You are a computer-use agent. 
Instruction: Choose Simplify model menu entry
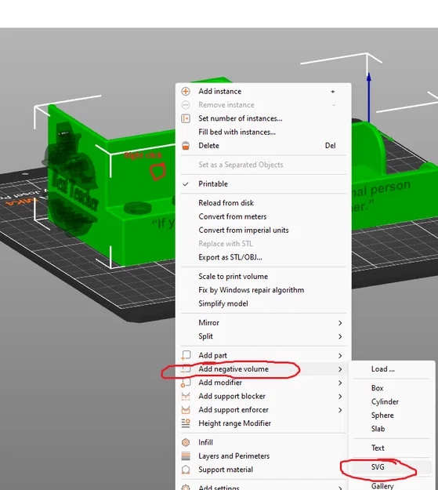(x=223, y=303)
